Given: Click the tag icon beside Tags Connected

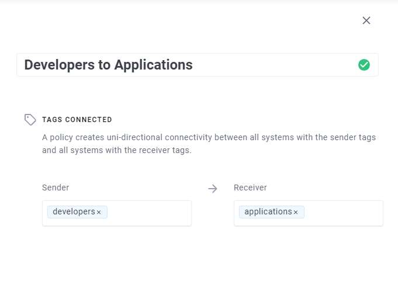Looking at the screenshot, I should pyautogui.click(x=30, y=120).
